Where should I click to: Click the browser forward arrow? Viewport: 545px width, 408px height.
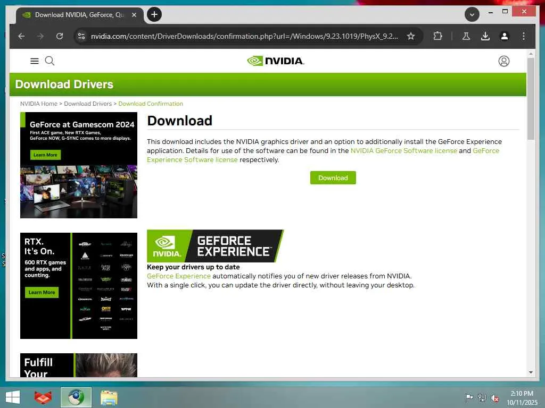click(x=40, y=36)
